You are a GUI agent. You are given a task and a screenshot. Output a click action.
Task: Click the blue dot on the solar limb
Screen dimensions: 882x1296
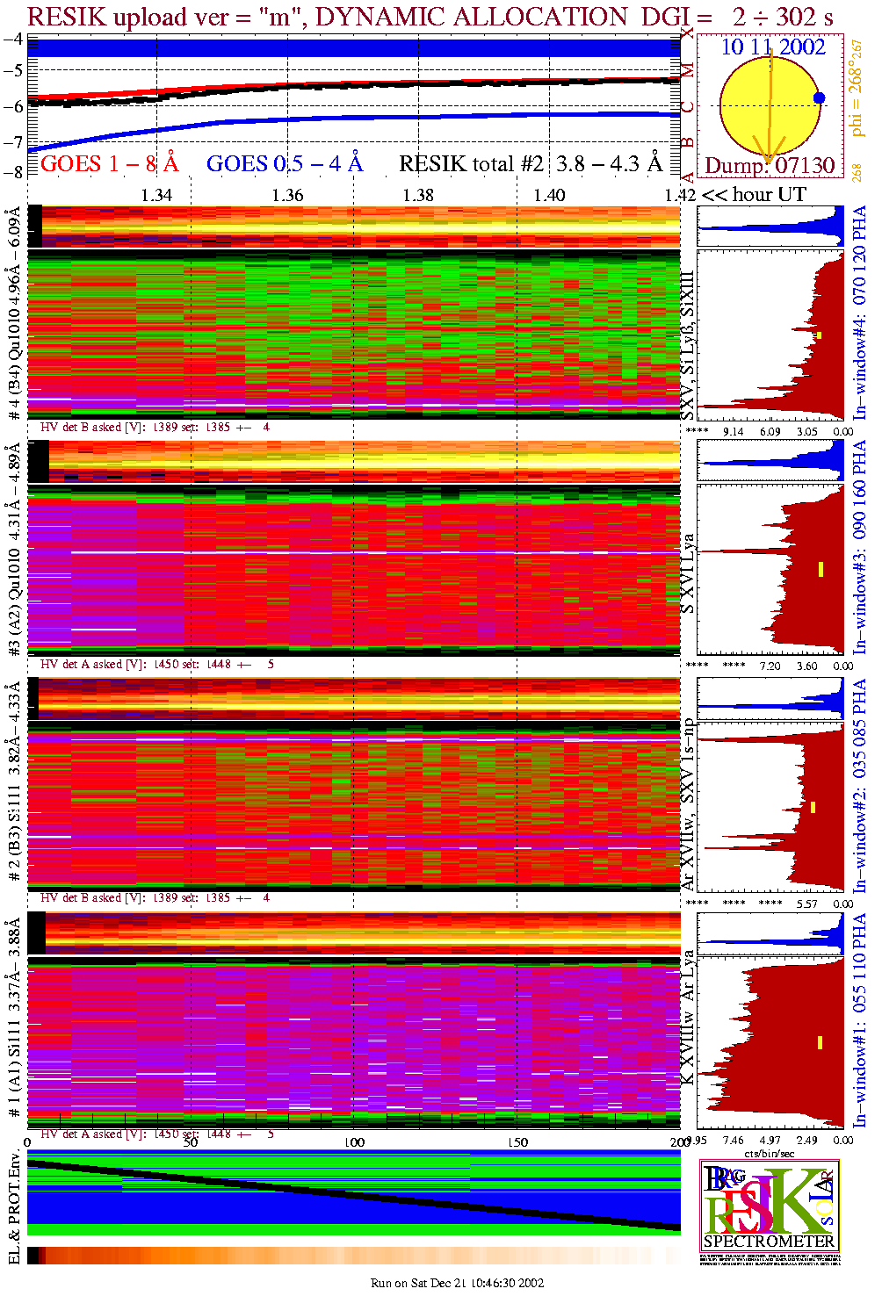(x=819, y=97)
